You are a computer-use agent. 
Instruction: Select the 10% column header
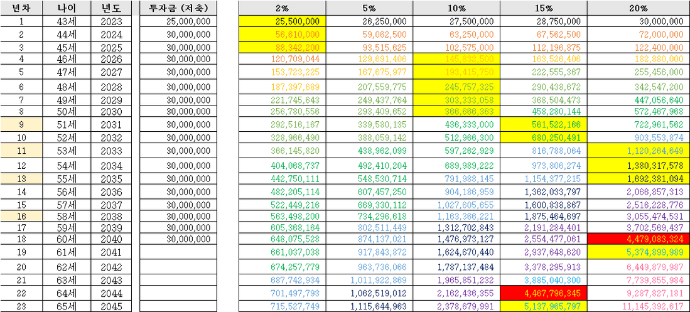point(457,8)
